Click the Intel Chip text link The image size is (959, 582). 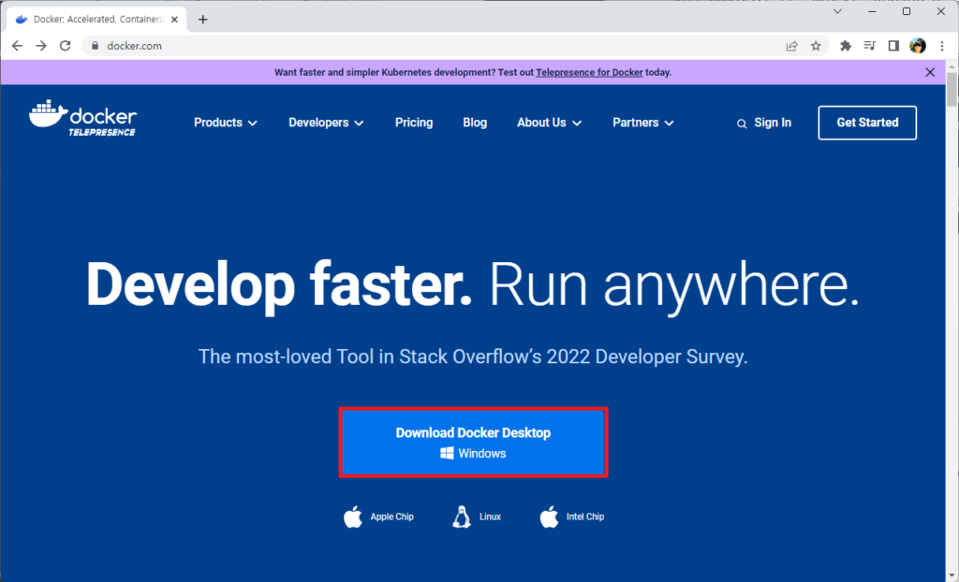coord(585,517)
